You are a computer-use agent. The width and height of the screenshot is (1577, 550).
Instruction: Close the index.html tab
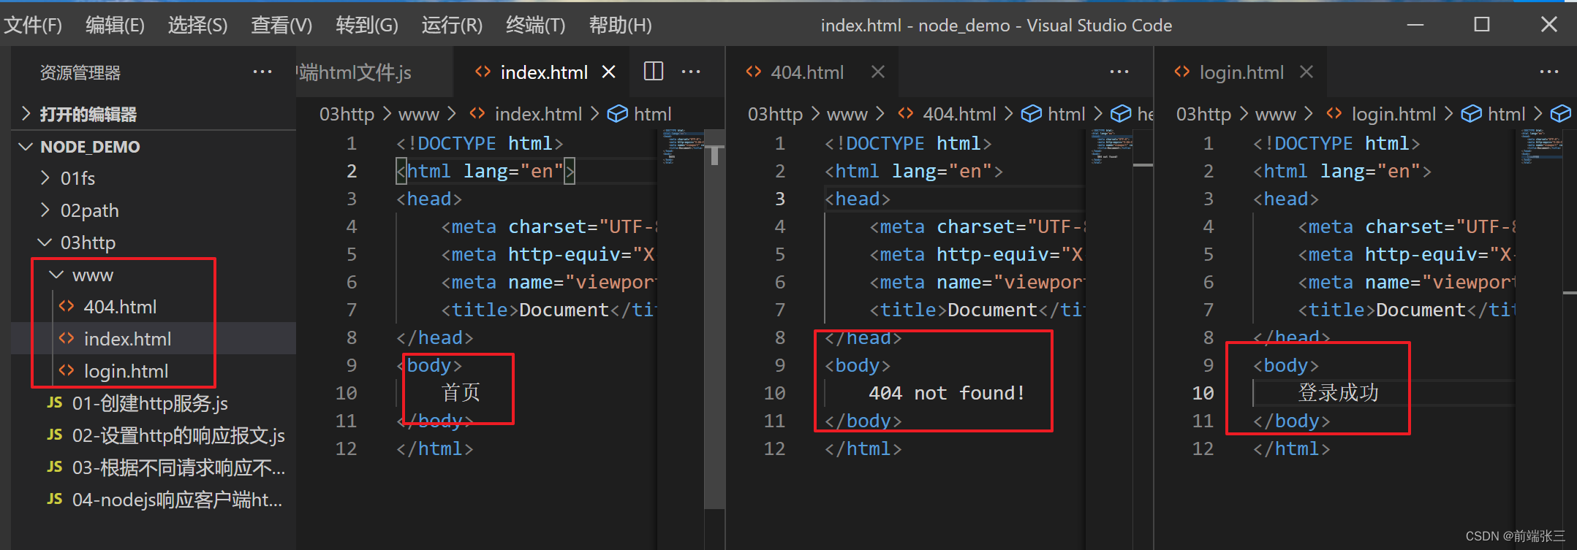608,72
